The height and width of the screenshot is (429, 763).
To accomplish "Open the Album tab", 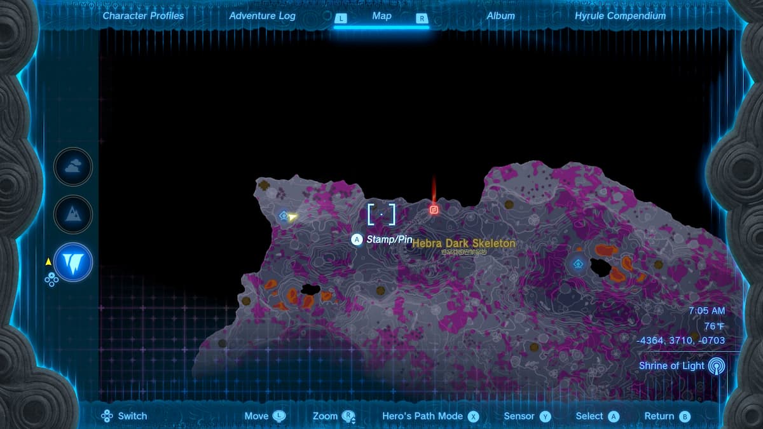I will point(500,16).
